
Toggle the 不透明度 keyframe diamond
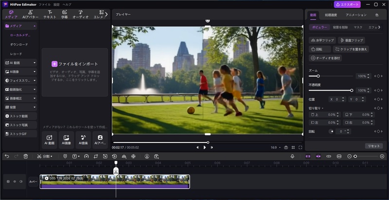tap(378, 91)
